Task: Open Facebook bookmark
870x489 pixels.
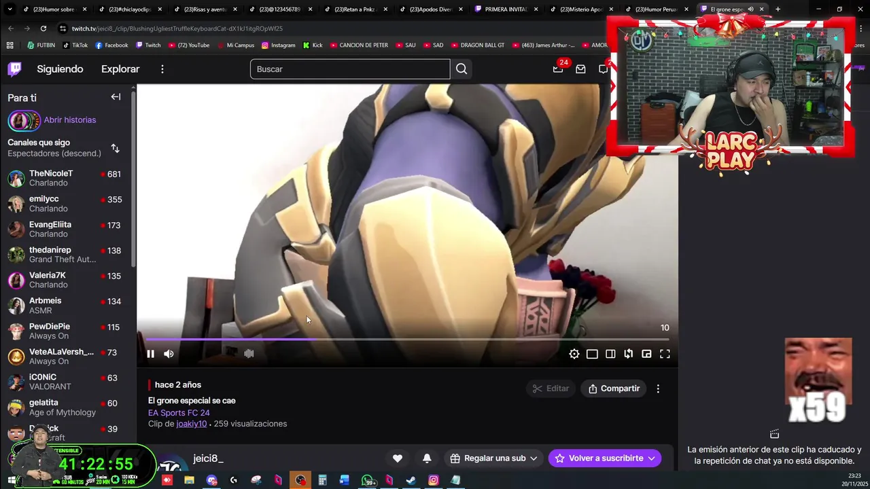Action: pos(111,45)
